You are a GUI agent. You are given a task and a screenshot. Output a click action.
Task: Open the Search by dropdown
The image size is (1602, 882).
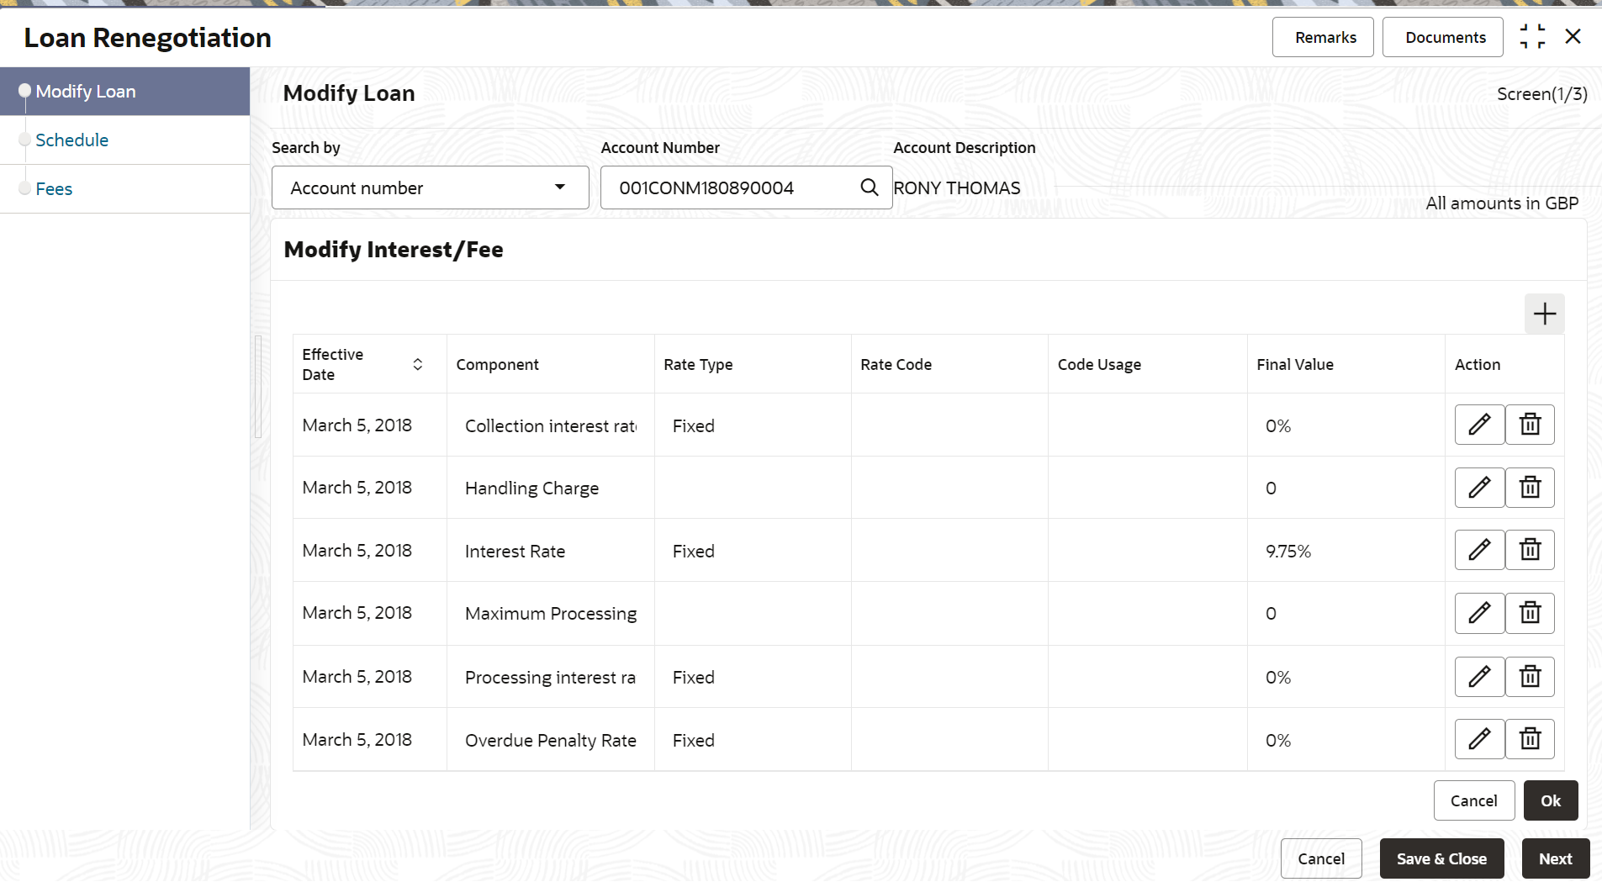[430, 187]
